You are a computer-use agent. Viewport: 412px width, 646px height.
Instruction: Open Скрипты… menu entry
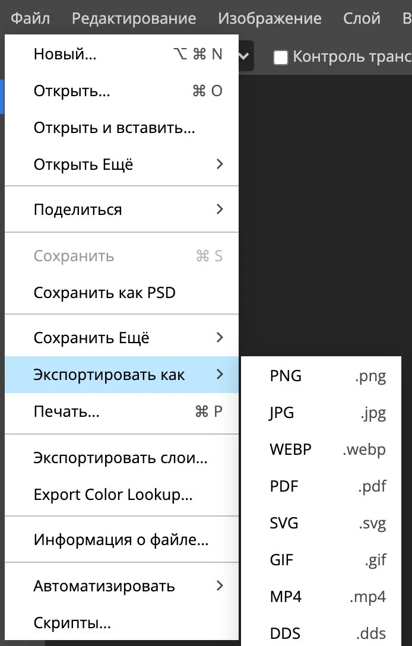tap(122, 622)
